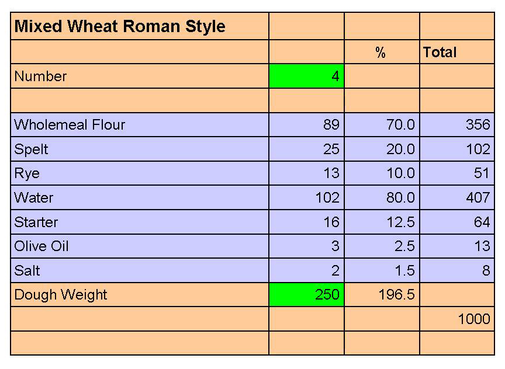Click the % column header cell
Viewport: 505px width, 369px height.
point(382,52)
